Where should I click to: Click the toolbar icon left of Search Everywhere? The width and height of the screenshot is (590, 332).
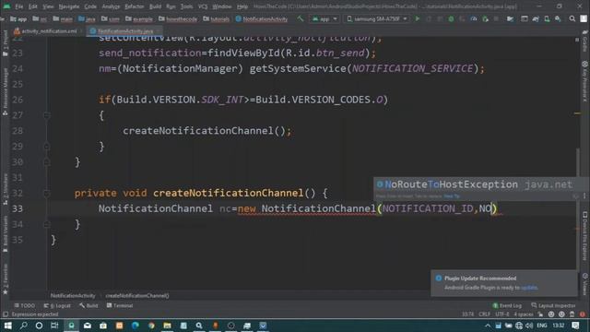tap(558, 18)
